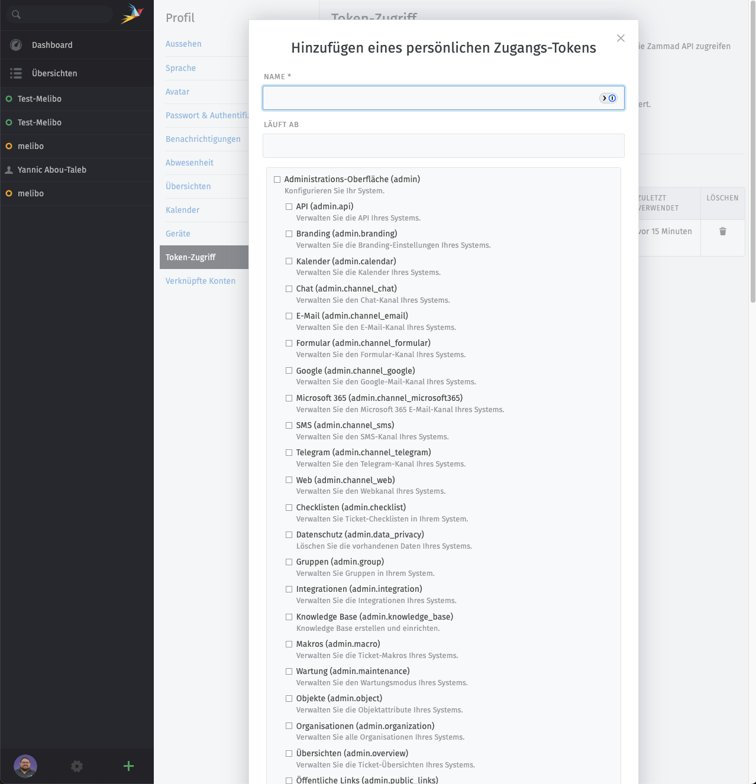Open the Übersichten list icon
Viewport: 756px width, 784px height.
[16, 73]
